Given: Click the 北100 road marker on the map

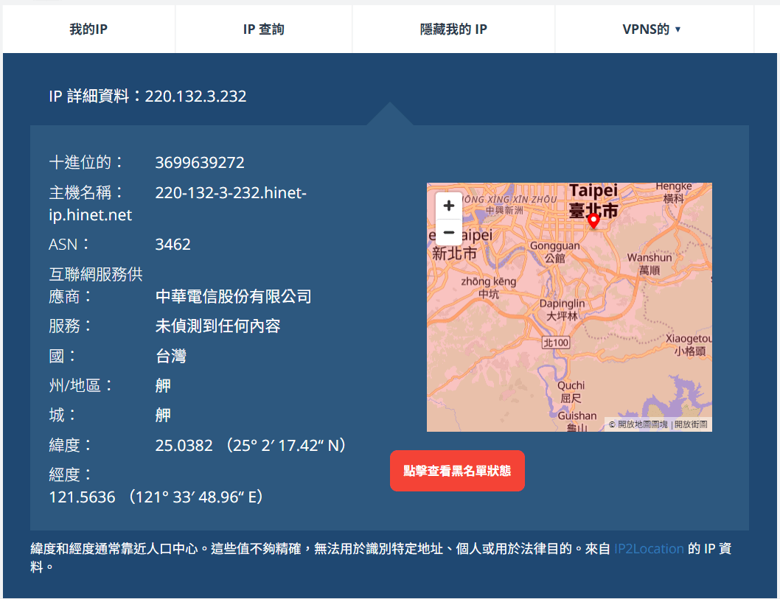Looking at the screenshot, I should [556, 343].
